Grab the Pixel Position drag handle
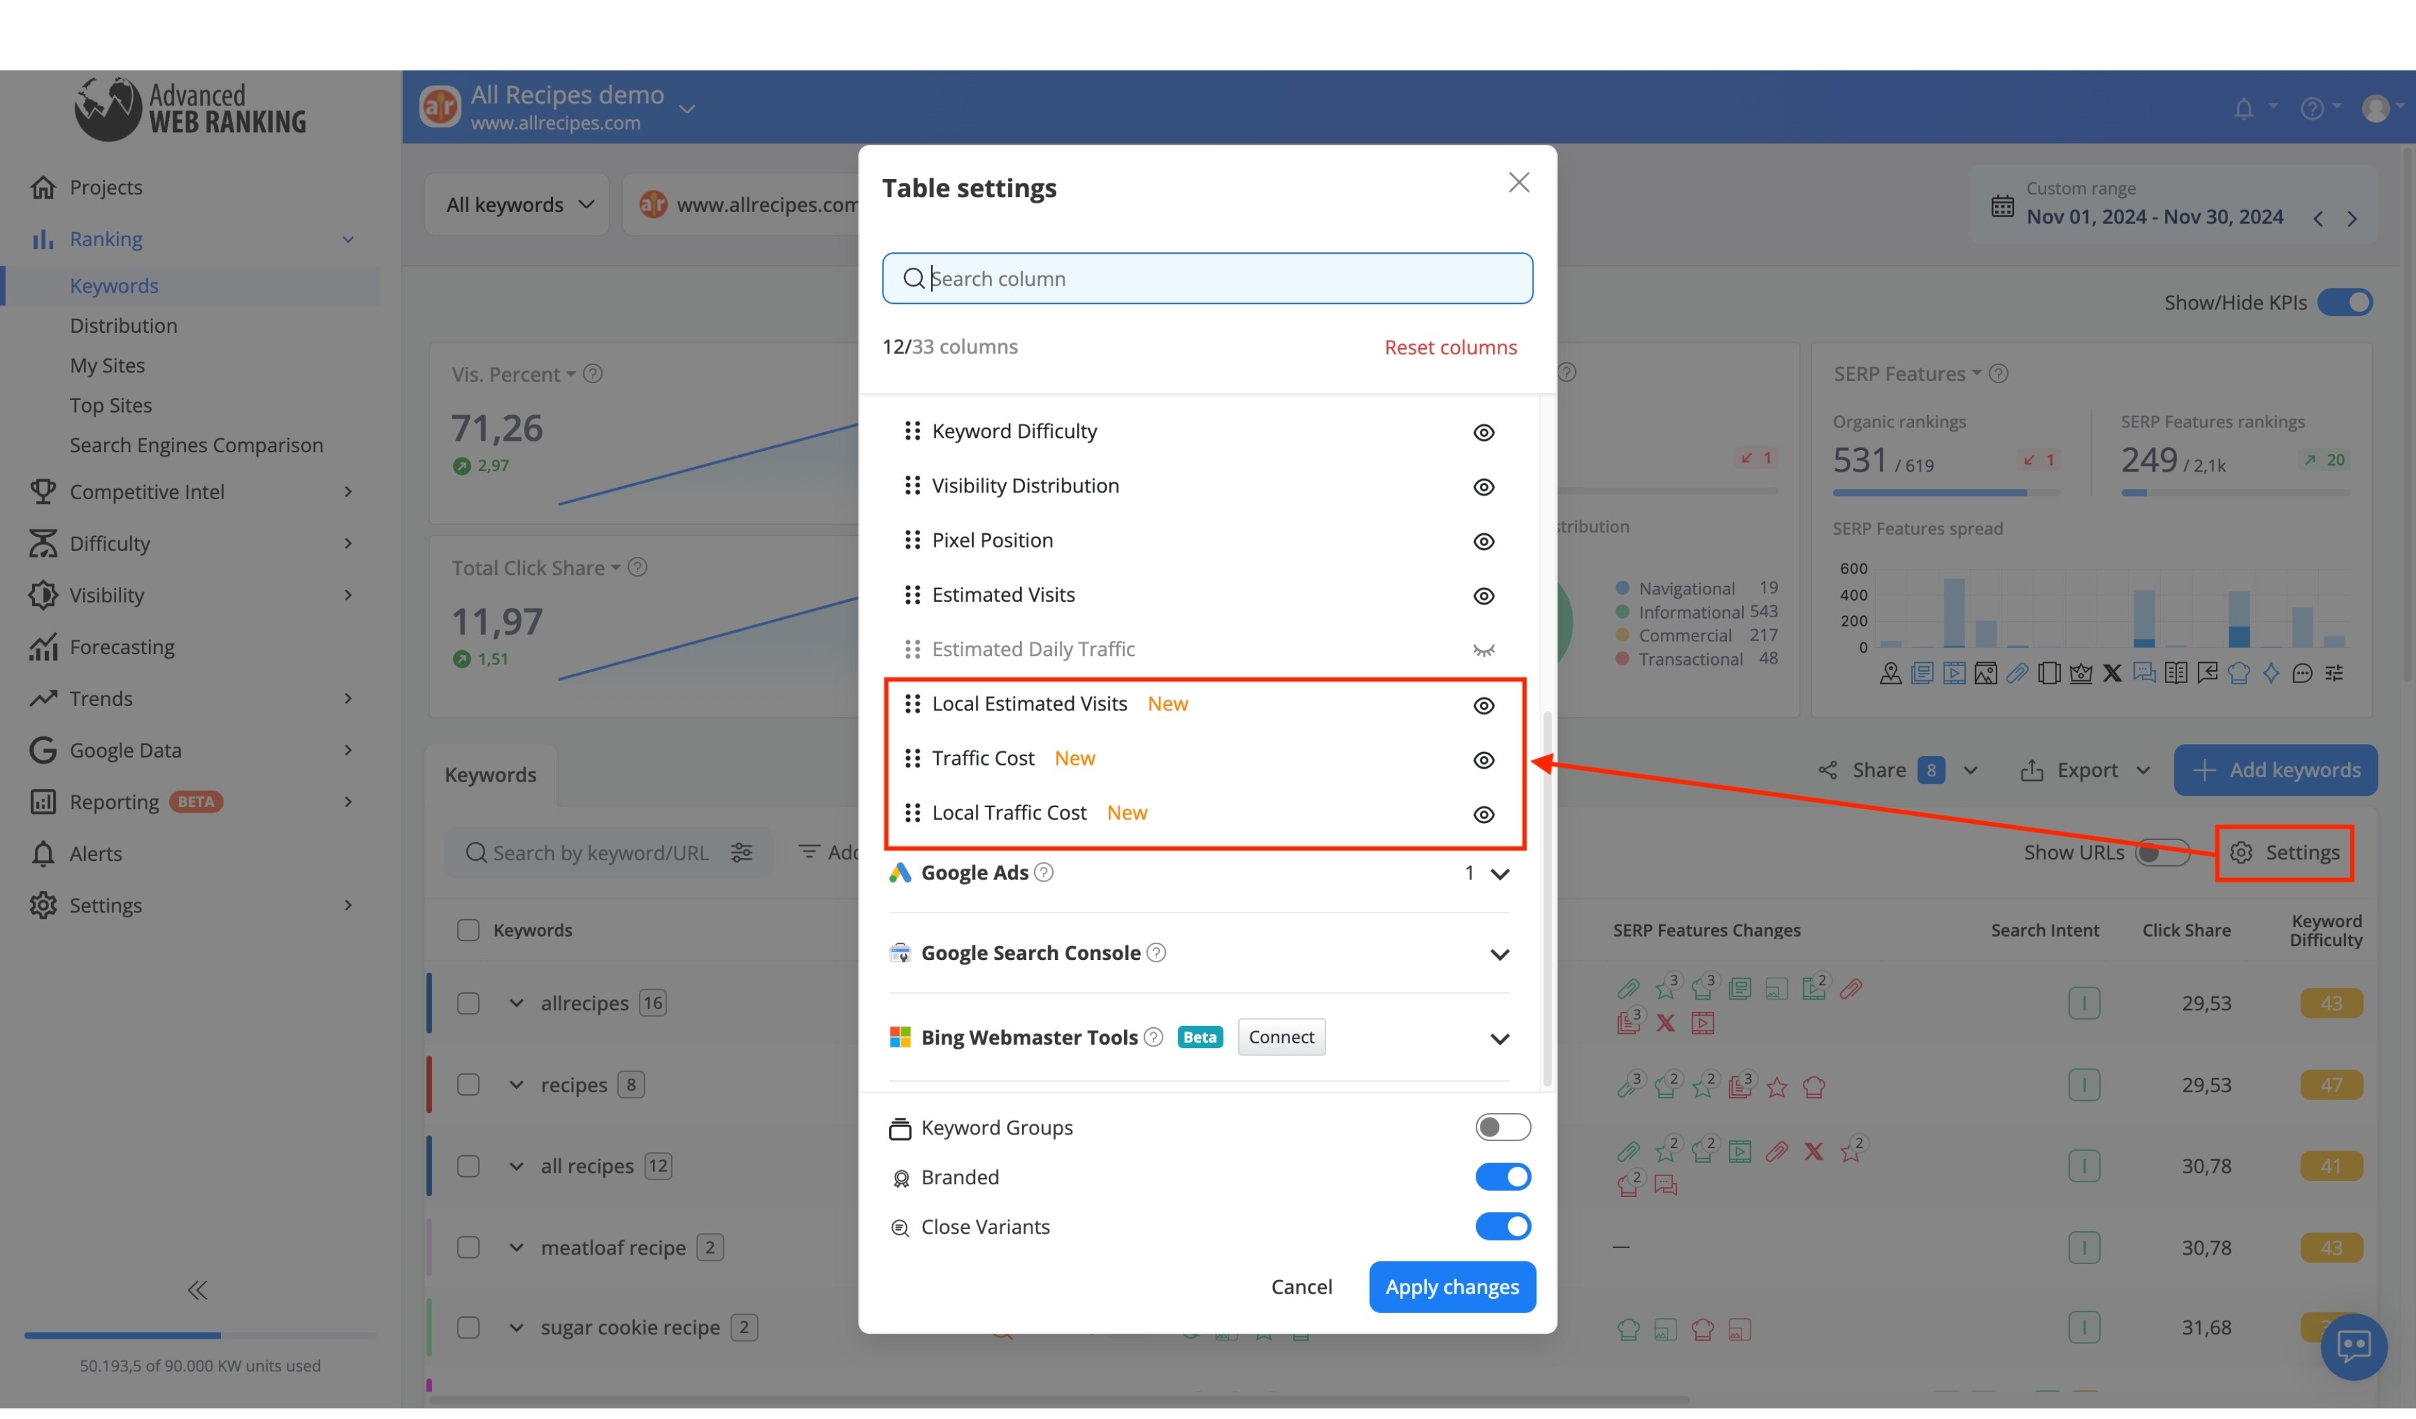 [912, 541]
